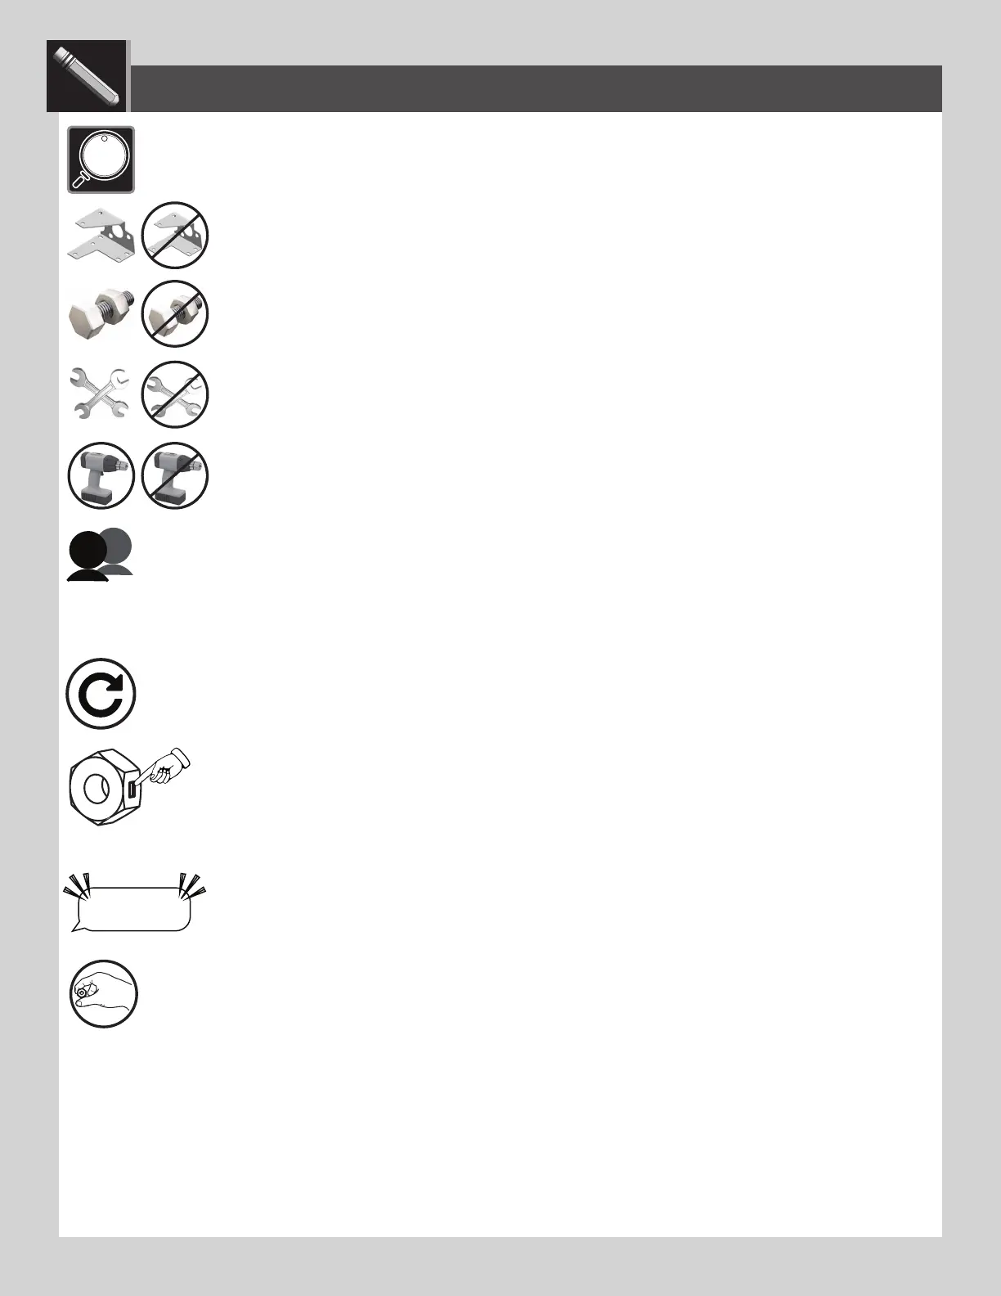Click the bolt and nut hardware icon
Image resolution: width=1001 pixels, height=1296 pixels.
[x=101, y=313]
